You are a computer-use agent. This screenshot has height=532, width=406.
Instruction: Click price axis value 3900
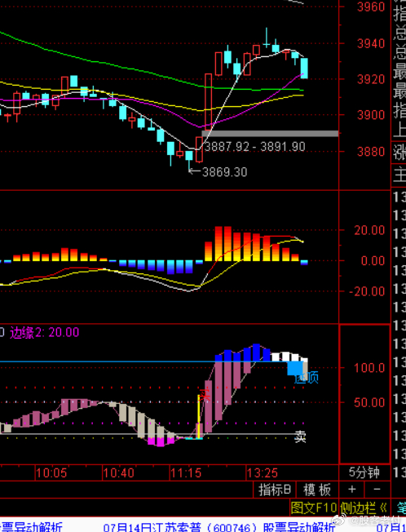tap(371, 115)
